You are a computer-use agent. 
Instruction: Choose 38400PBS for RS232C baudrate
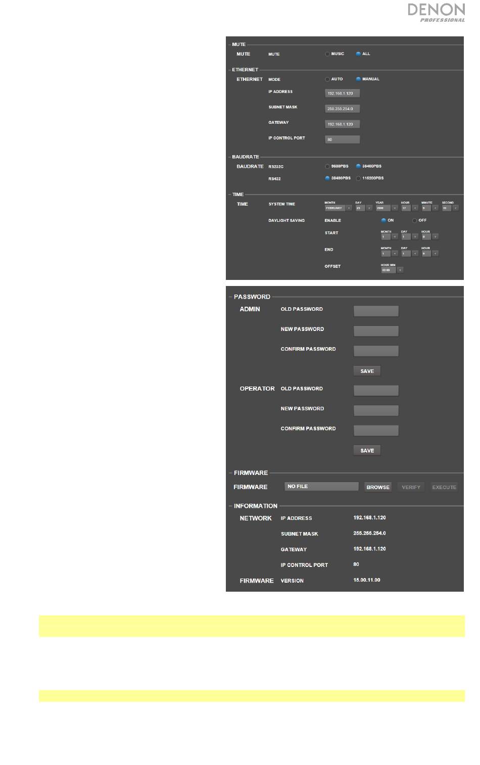[x=358, y=166]
